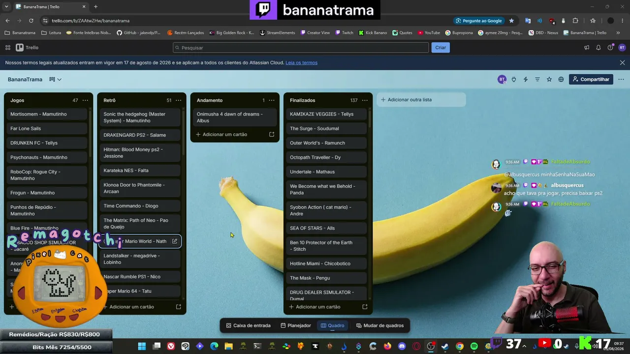Add a card to the Andamento list
630x354 pixels.
(x=225, y=134)
